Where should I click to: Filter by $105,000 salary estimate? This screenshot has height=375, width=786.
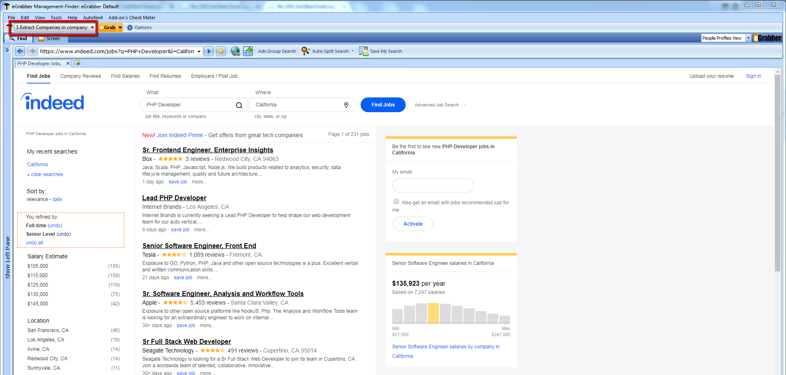pyautogui.click(x=38, y=266)
